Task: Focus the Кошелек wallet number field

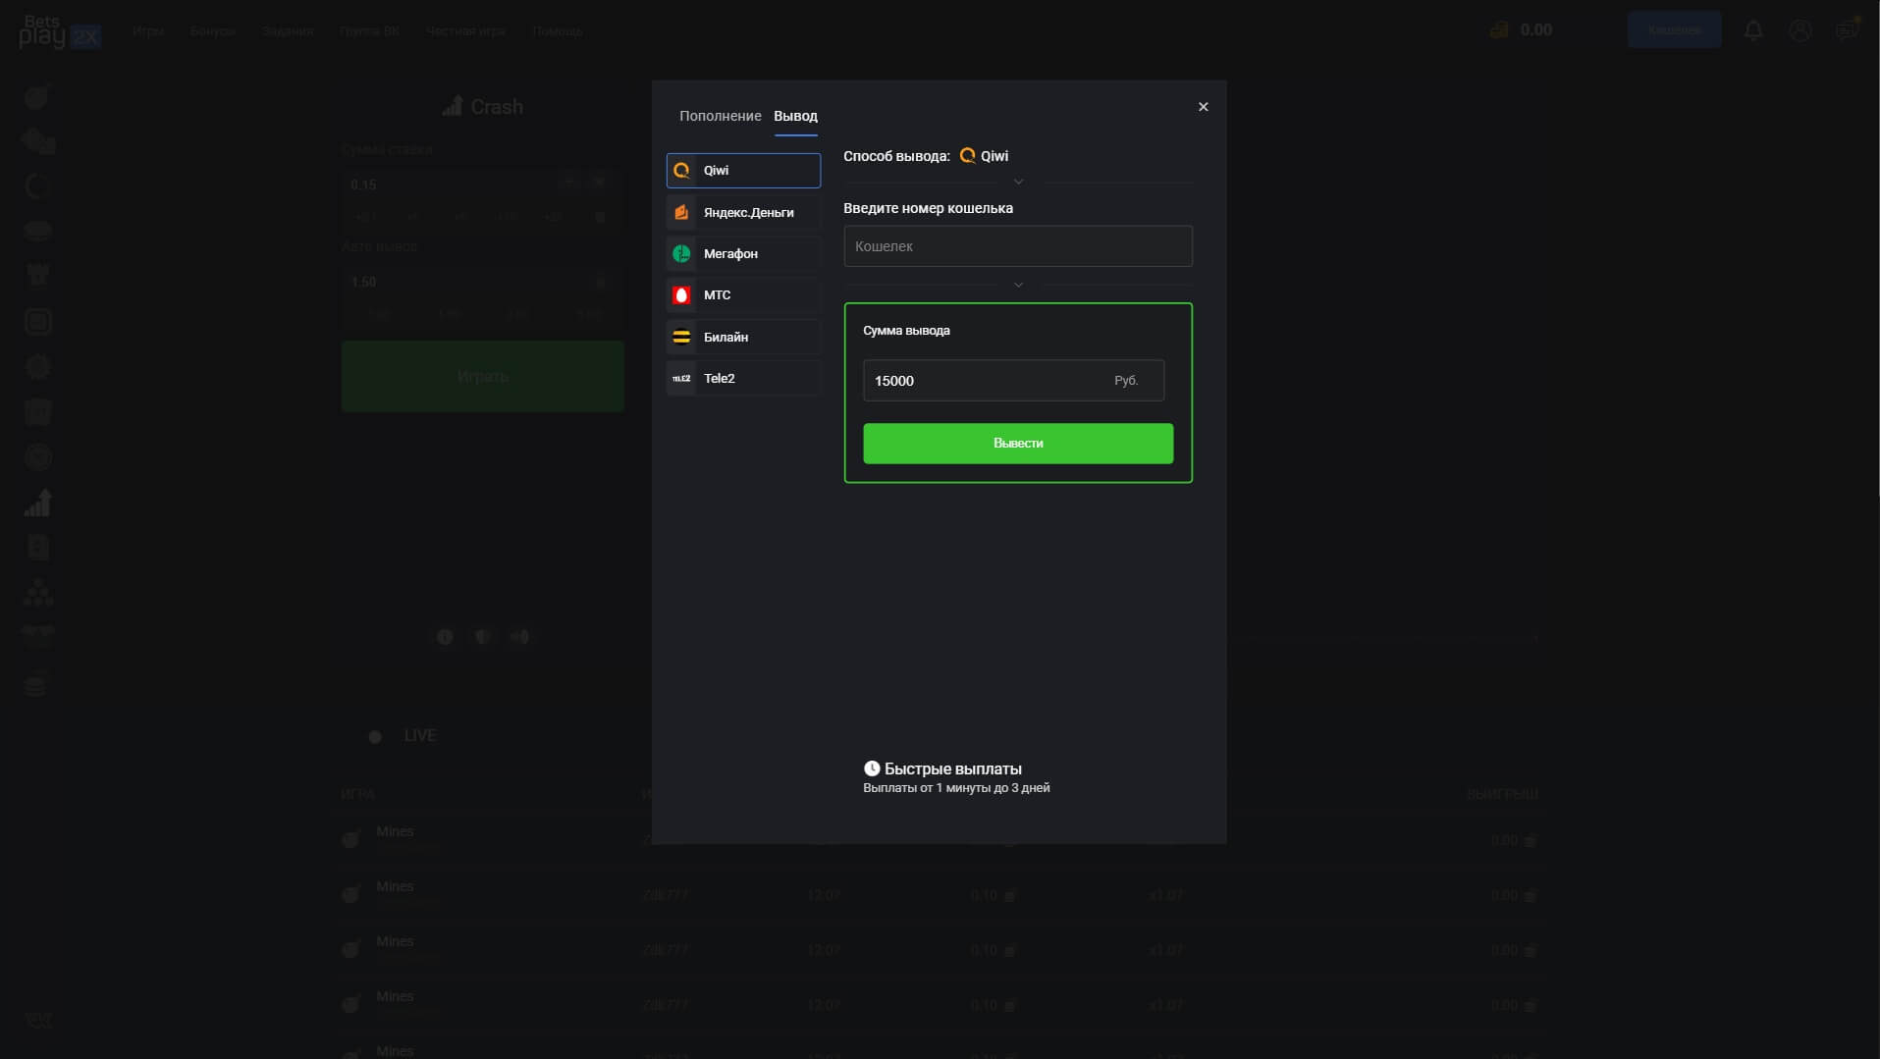Action: [1018, 246]
